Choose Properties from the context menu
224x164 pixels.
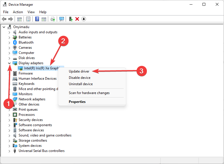click(x=77, y=102)
